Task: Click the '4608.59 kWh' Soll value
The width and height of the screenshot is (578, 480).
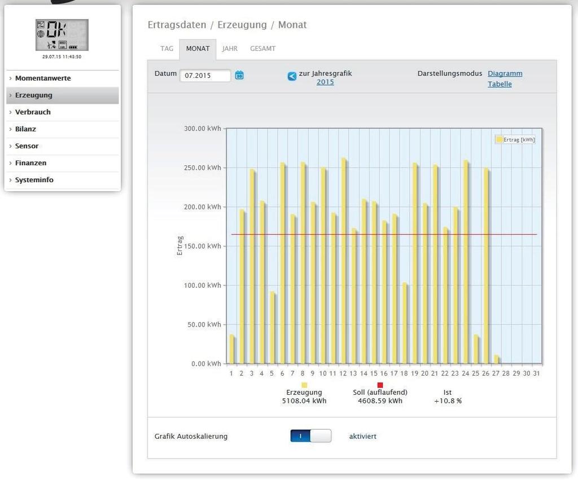Action: [x=380, y=401]
